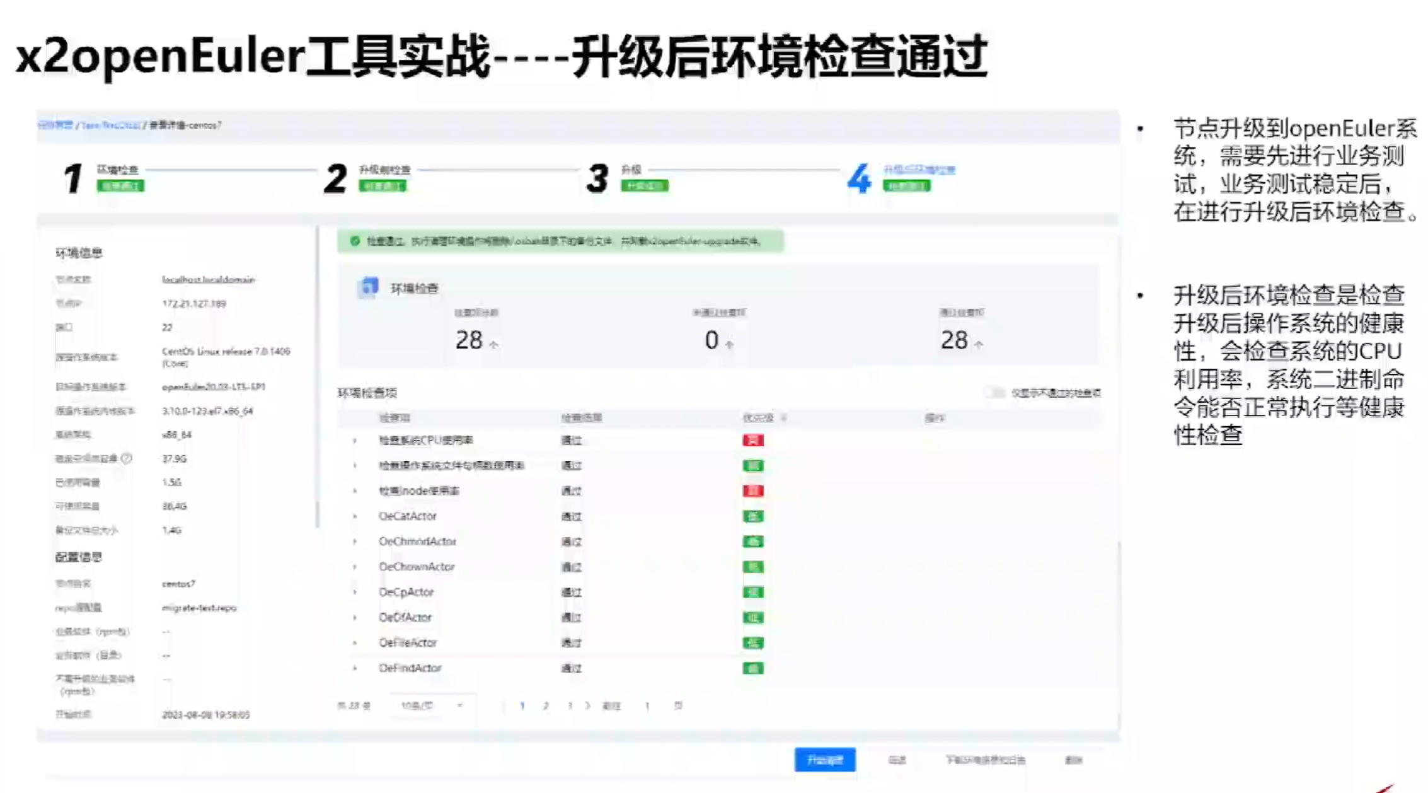This screenshot has width=1428, height=793.
Task: Expand the OeCatActor row
Action: pyautogui.click(x=355, y=516)
